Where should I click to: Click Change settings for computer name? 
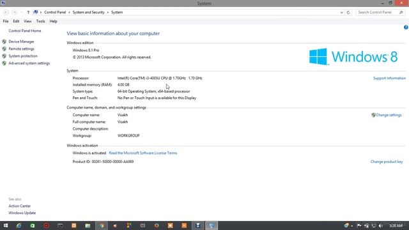[389, 115]
